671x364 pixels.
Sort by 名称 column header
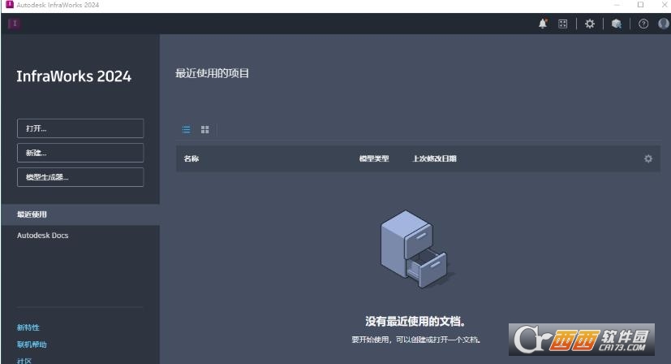click(x=191, y=158)
